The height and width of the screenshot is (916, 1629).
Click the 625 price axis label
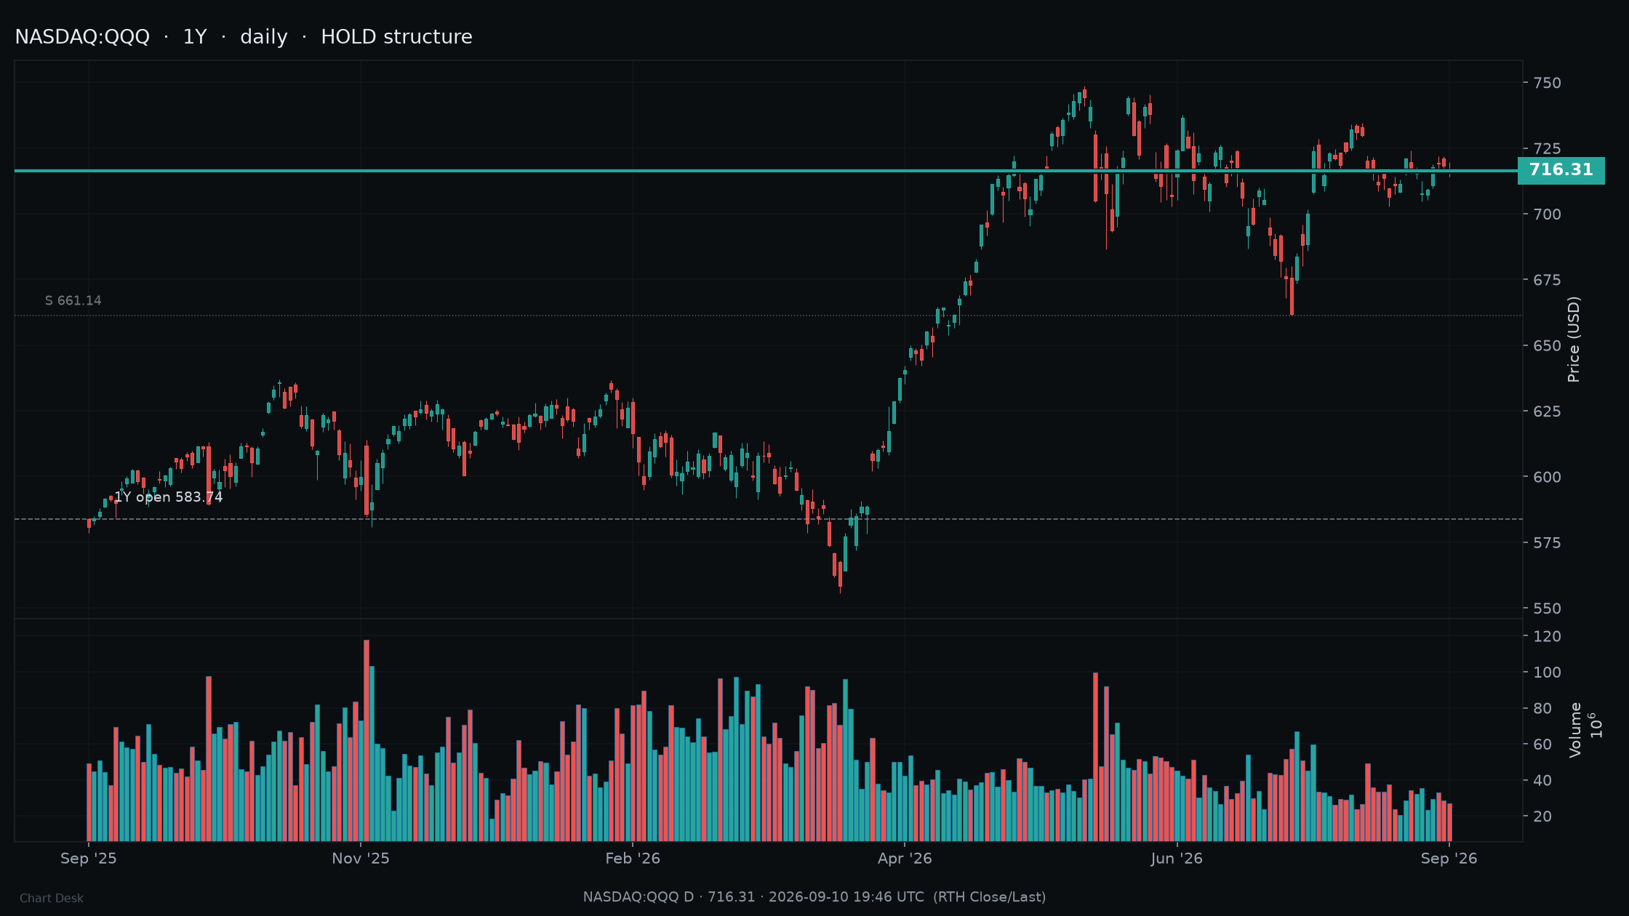coord(1548,411)
